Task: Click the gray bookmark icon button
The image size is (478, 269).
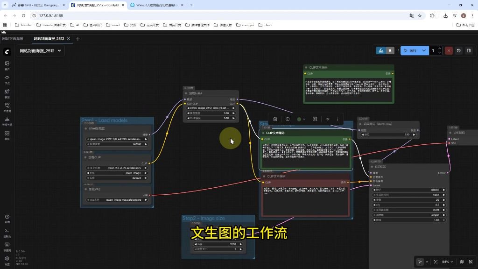Action: (x=390, y=50)
